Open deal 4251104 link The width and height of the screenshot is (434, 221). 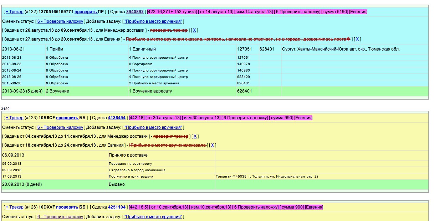point(117,207)
